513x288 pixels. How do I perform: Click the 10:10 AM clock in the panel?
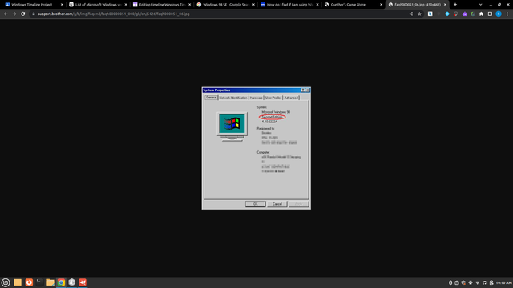point(503,282)
